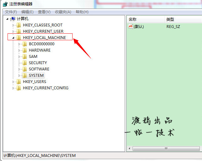Select the SAM registry key
This screenshot has height=161, width=202.
33,57
